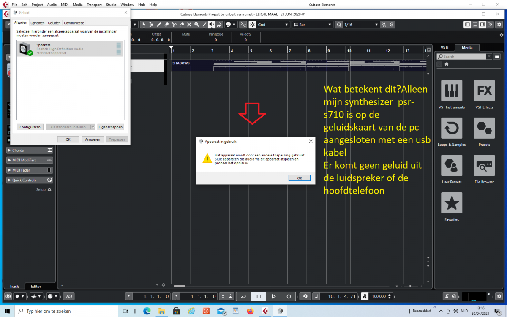Select the Split scissors tool
507x317 pixels.
pyautogui.click(x=174, y=25)
